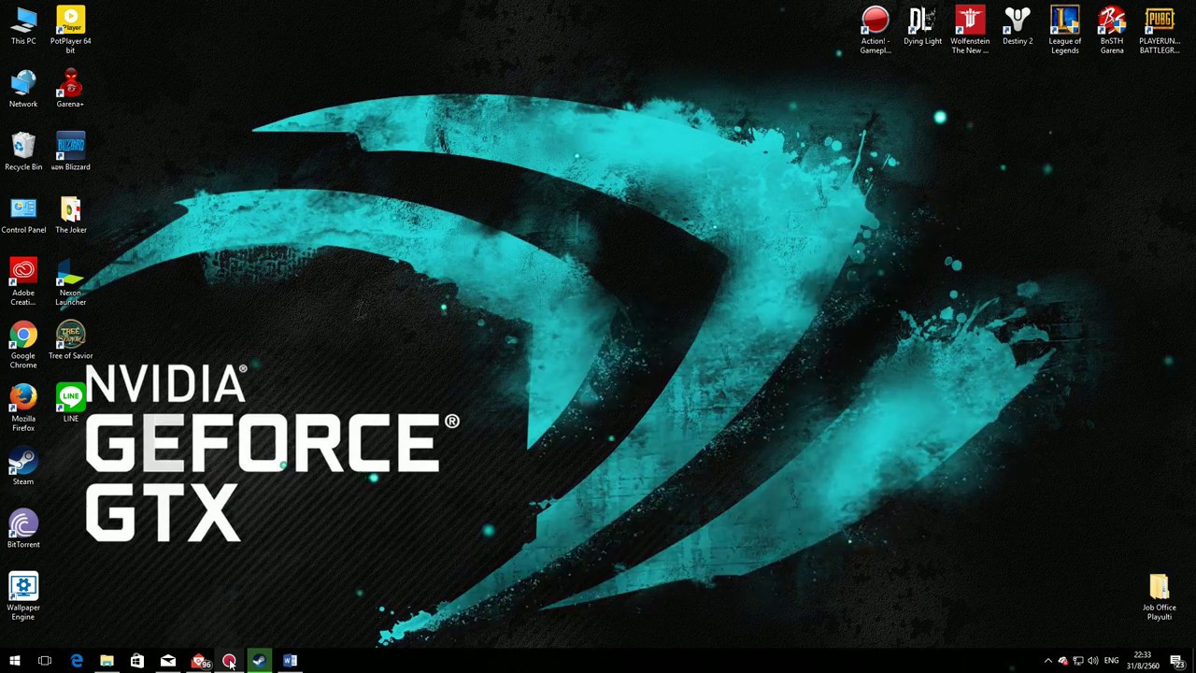Switch to Steam in taskbar
The height and width of the screenshot is (673, 1196).
point(259,661)
